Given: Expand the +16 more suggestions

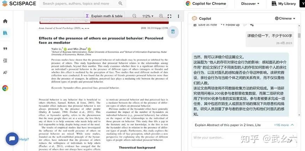Looking at the screenshot, I should click(x=284, y=125).
